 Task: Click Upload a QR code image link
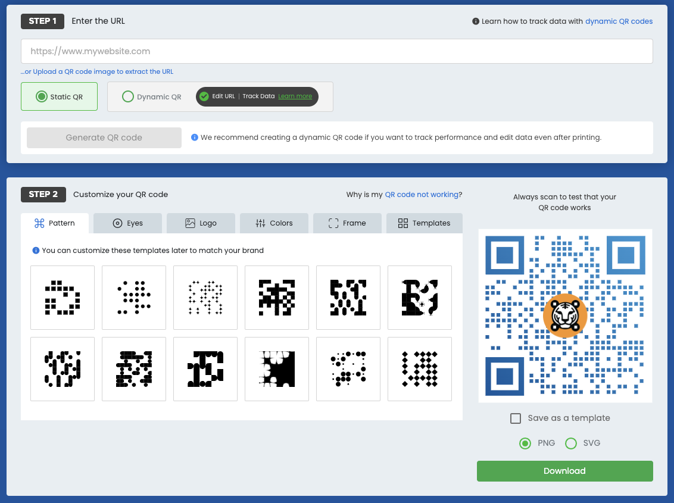click(x=96, y=71)
